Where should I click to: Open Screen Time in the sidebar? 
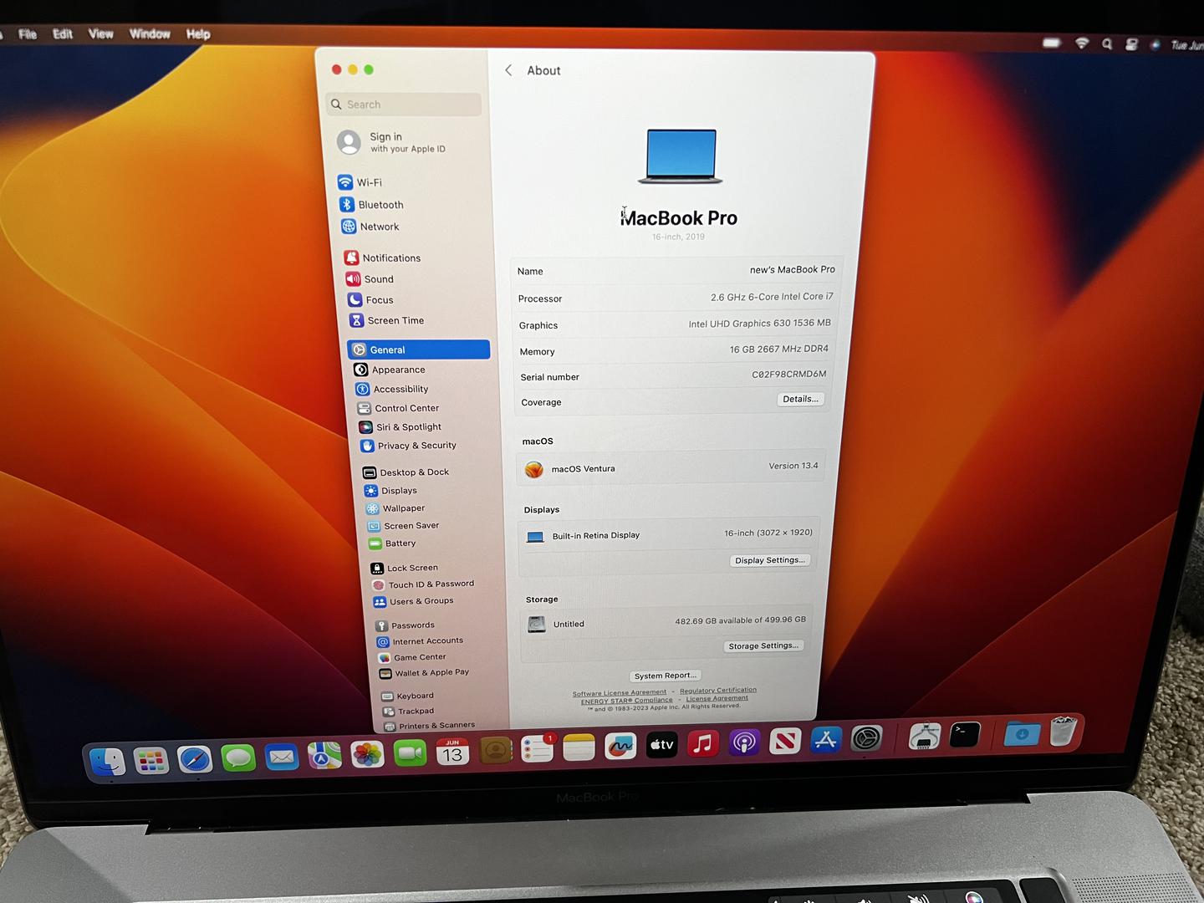coord(386,321)
